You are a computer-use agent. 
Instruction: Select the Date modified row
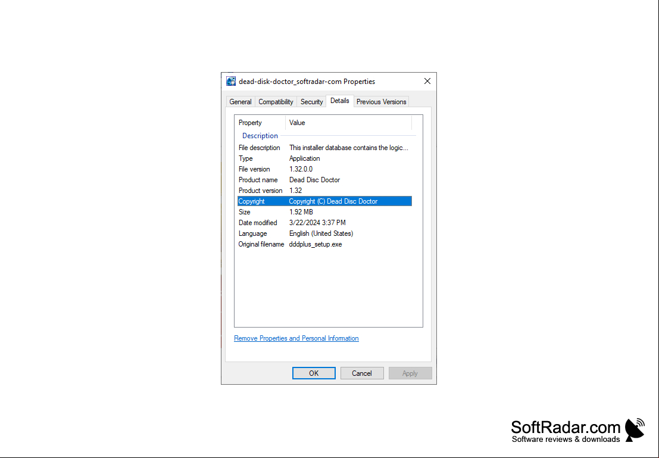[324, 223]
